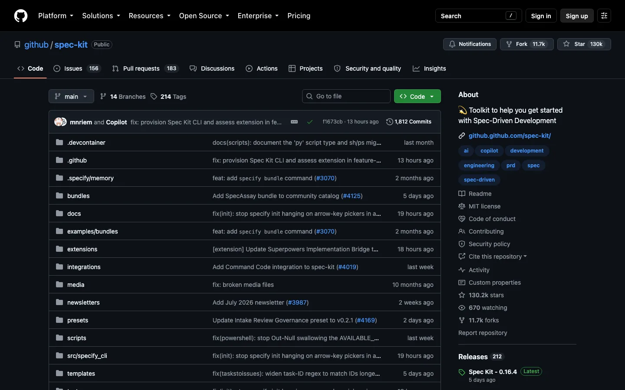Image resolution: width=625 pixels, height=390 pixels.
Task: Click the link icon beside github.github.com/spec-kit
Action: [462, 136]
